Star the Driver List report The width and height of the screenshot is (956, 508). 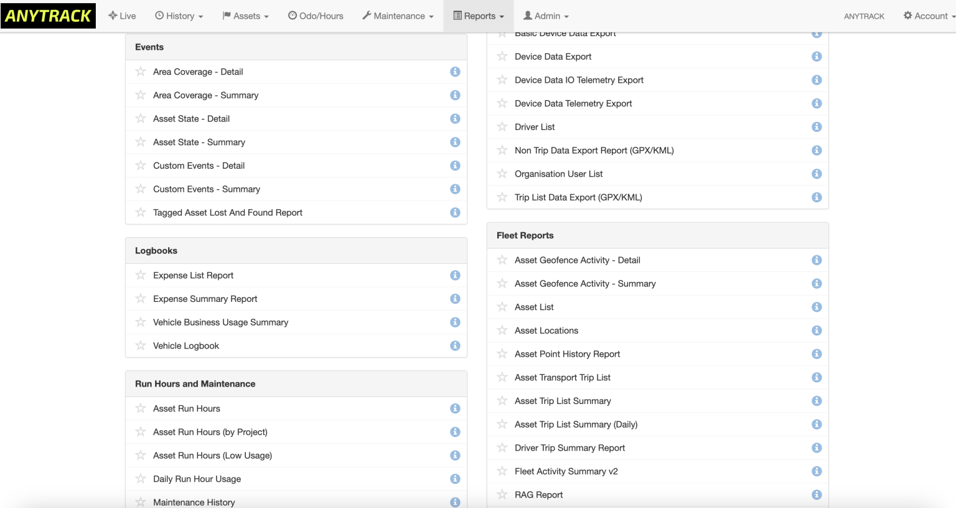pos(502,126)
